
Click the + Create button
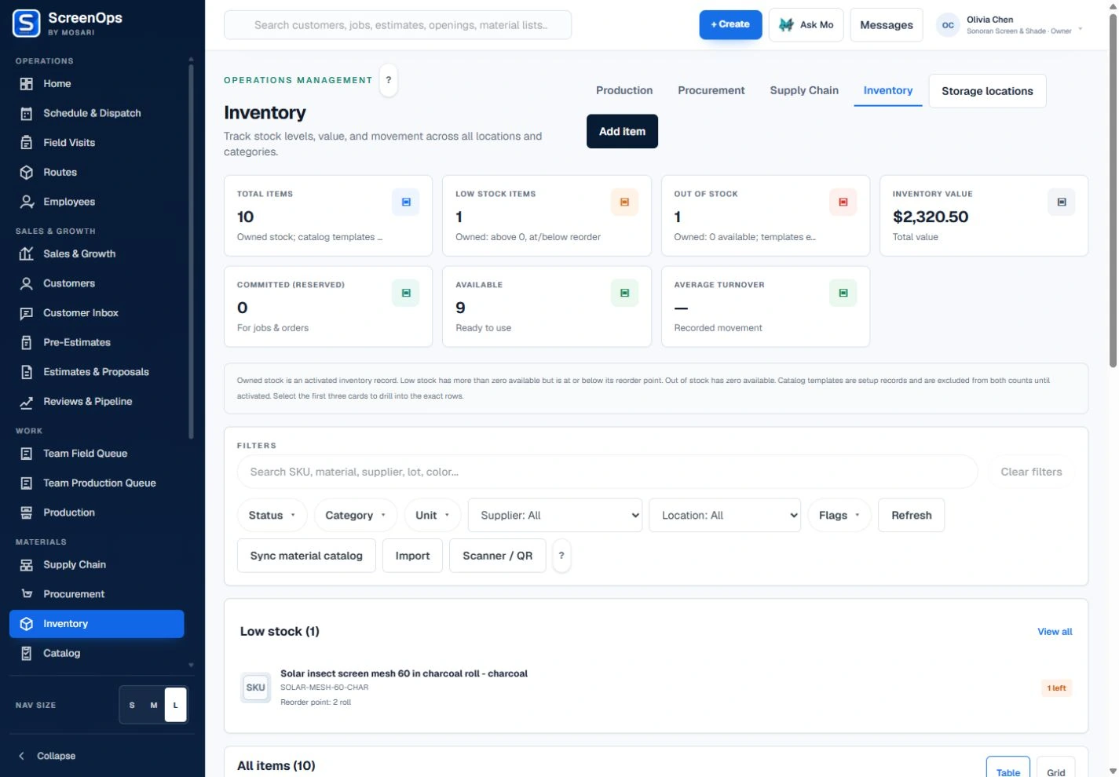click(x=730, y=25)
